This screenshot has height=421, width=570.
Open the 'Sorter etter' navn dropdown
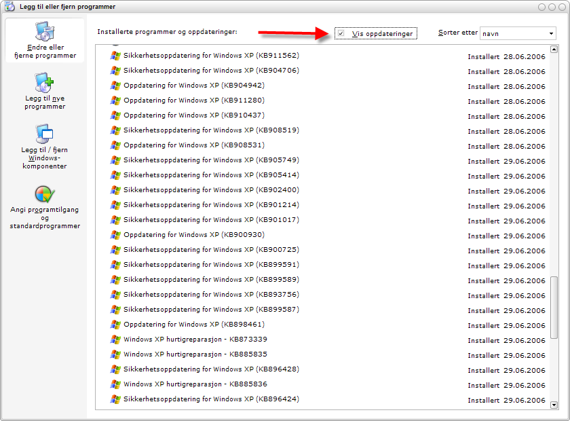518,33
